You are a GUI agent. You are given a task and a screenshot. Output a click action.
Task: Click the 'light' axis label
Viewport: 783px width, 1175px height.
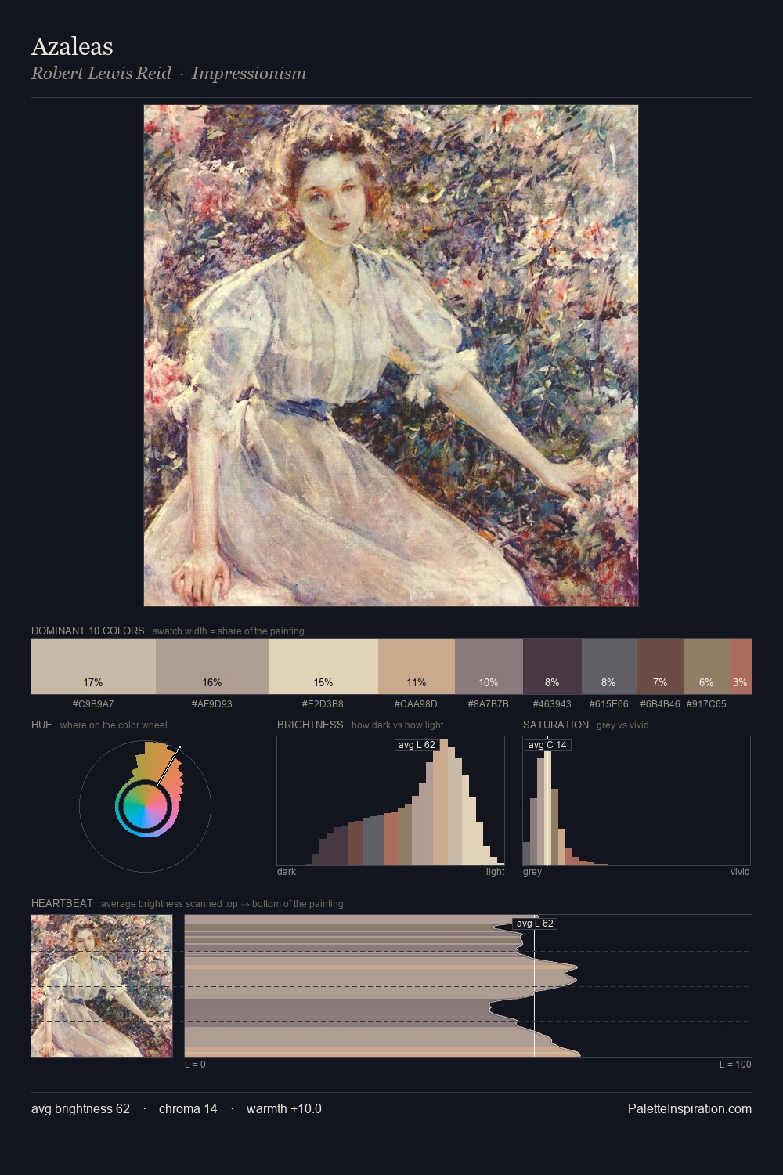click(496, 872)
